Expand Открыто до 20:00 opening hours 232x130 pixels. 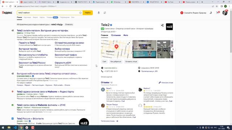pyautogui.click(x=108, y=32)
